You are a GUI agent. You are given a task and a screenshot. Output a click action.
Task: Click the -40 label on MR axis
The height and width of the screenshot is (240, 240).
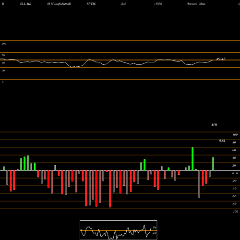234,189
